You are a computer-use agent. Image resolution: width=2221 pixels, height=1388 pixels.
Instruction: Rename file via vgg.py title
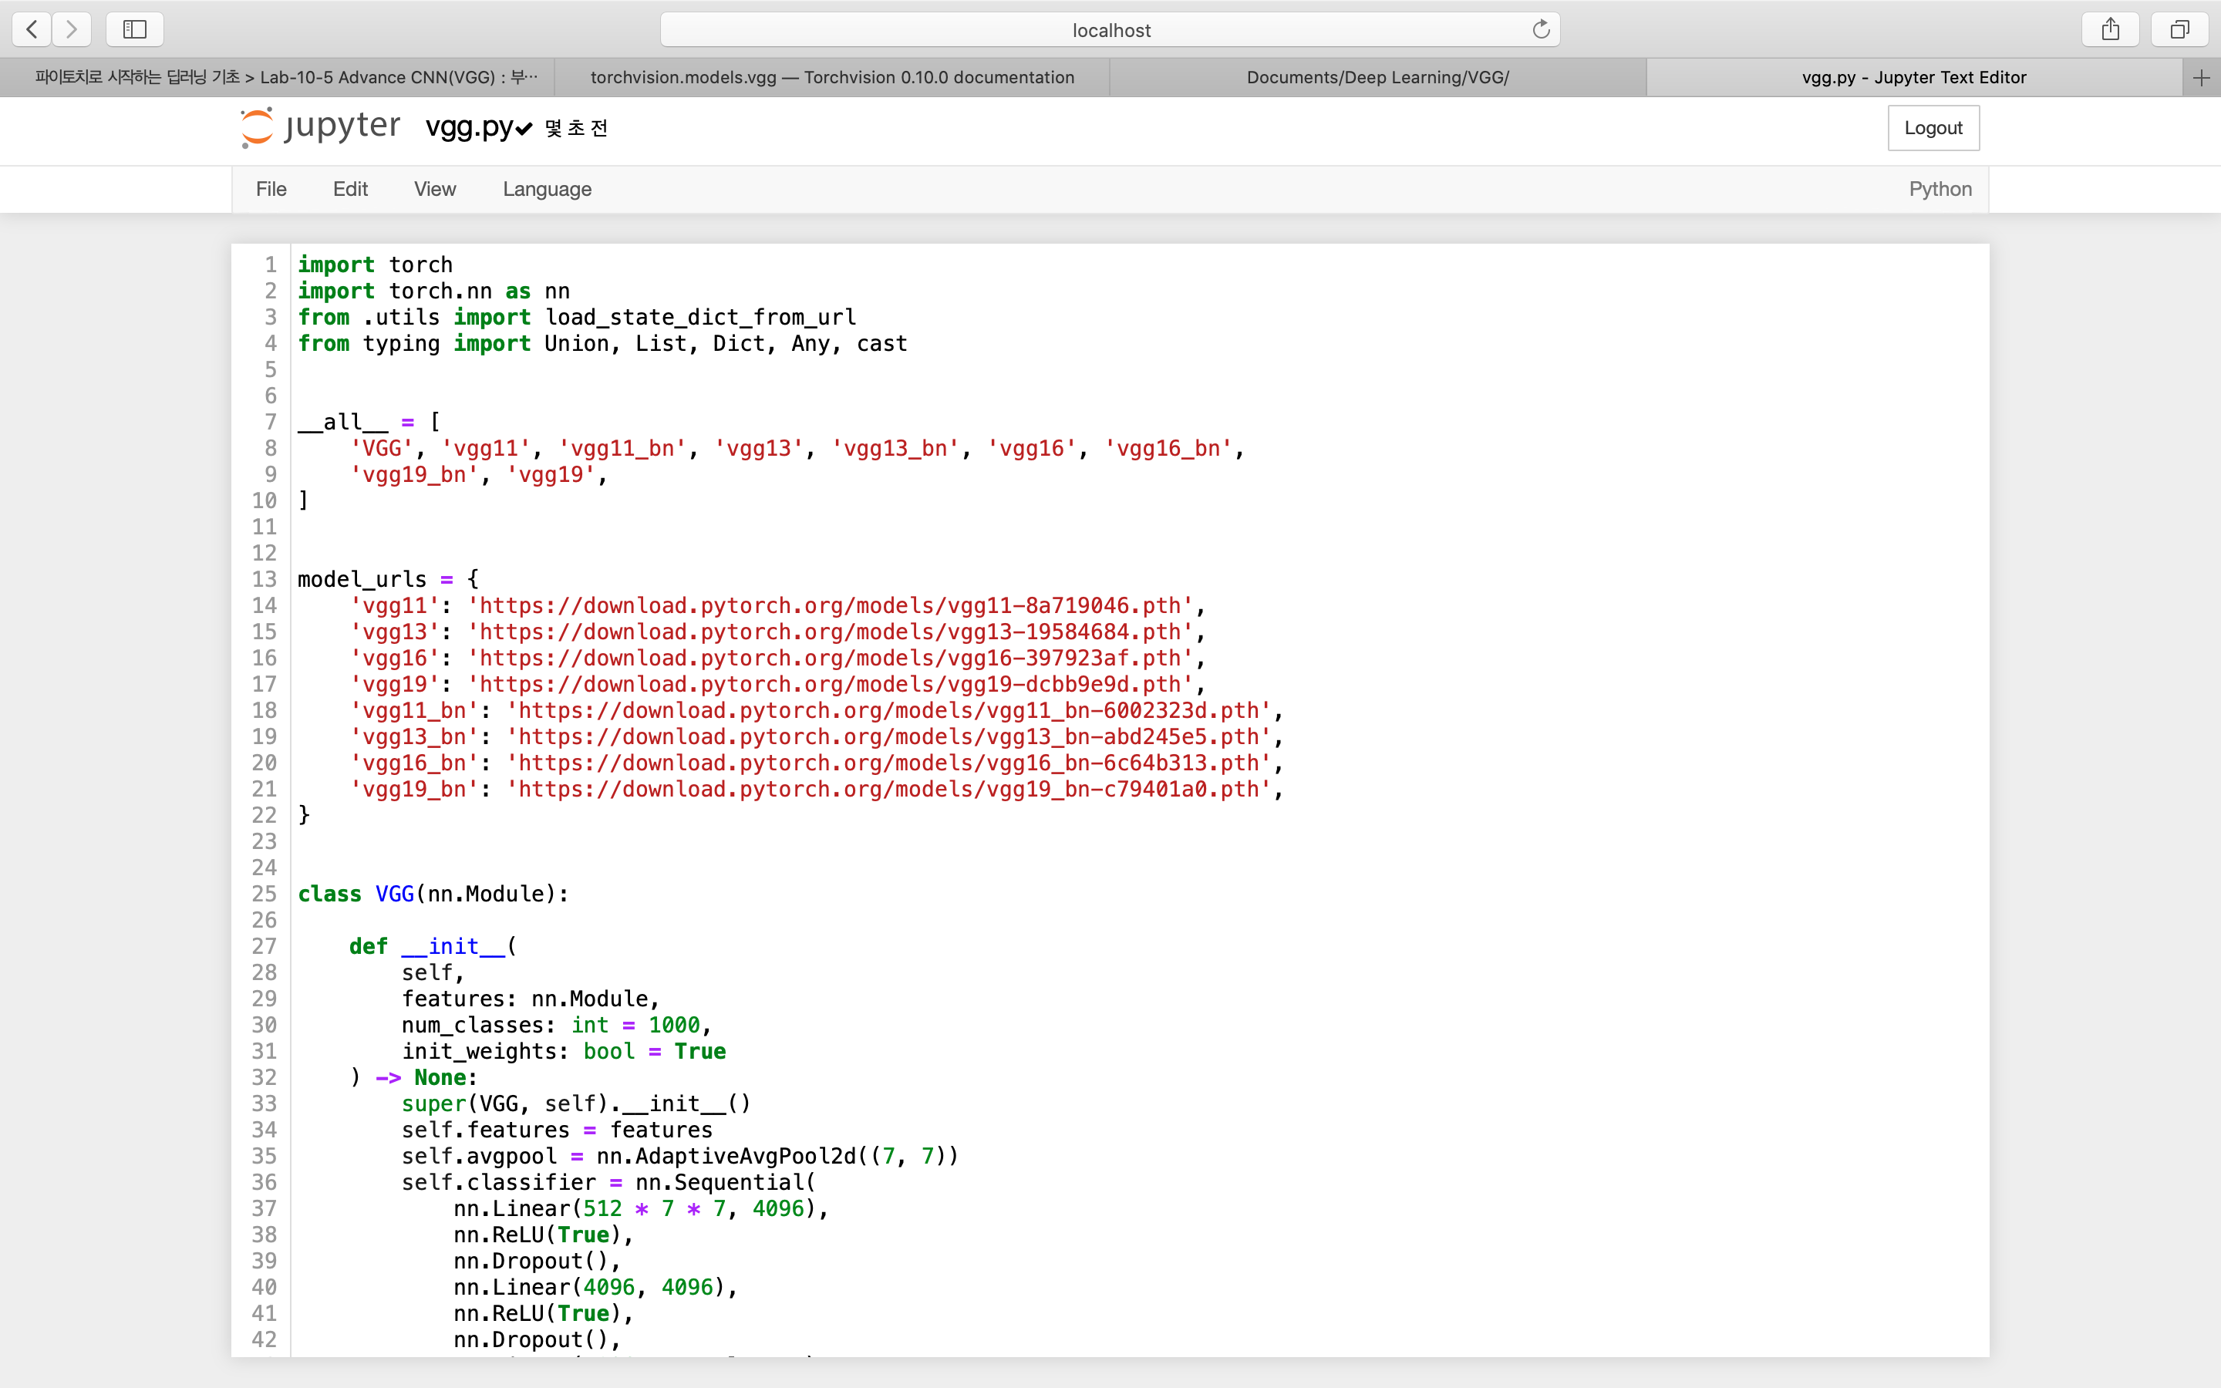point(469,127)
